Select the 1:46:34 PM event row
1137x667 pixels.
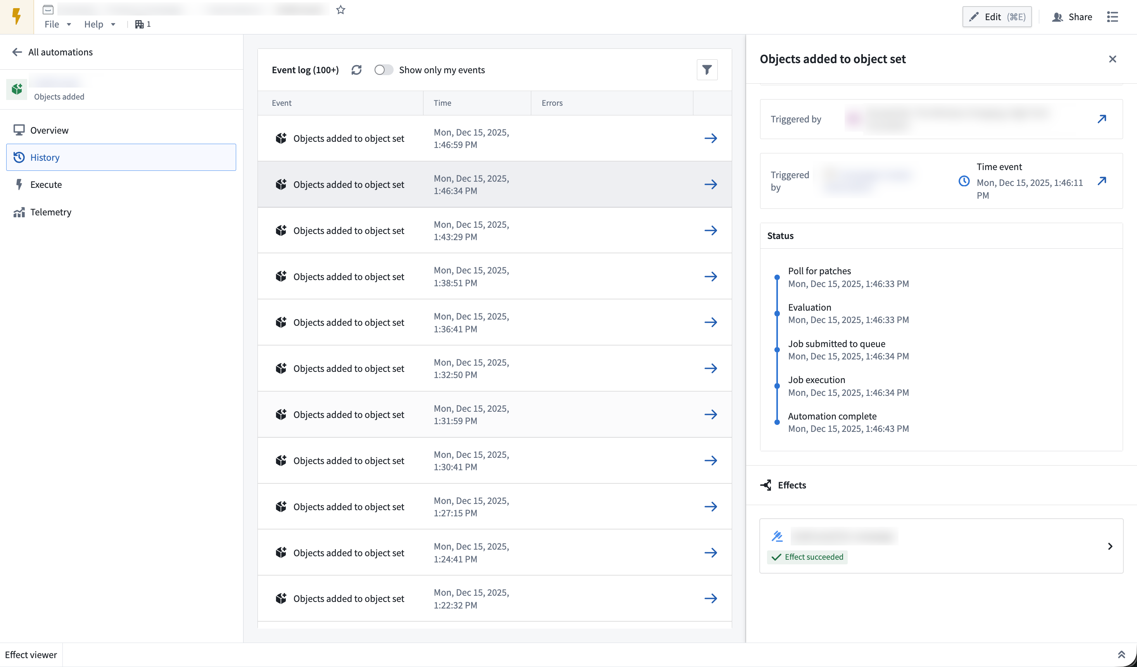(494, 184)
